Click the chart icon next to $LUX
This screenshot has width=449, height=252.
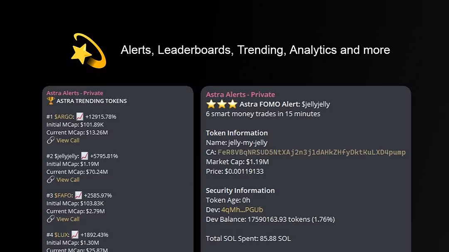75,235
